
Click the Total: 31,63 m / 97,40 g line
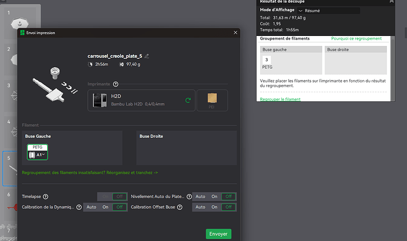coord(283,18)
